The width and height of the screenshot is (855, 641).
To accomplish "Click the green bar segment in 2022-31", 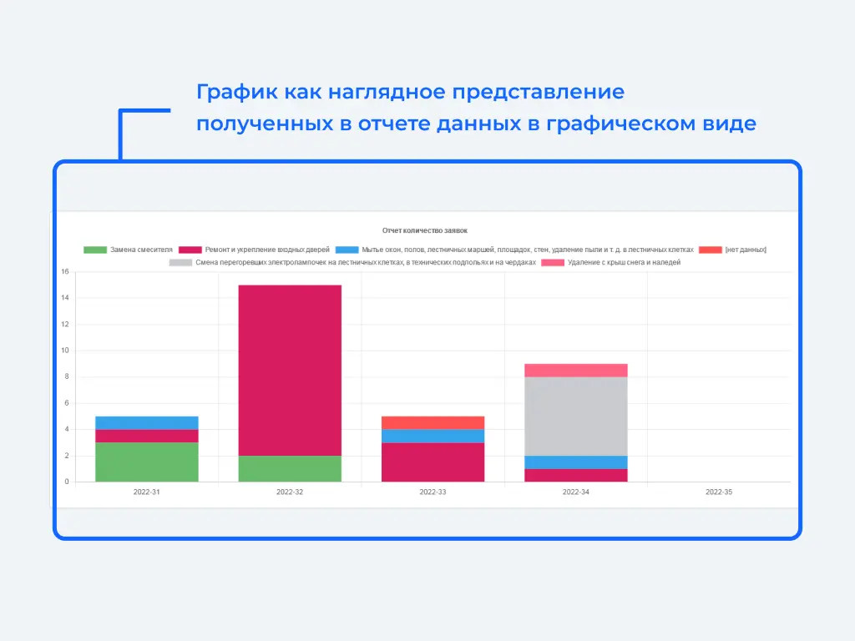I will coord(147,462).
